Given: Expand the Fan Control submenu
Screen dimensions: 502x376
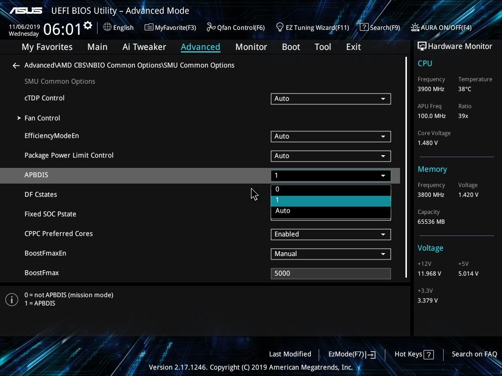Looking at the screenshot, I should pyautogui.click(x=42, y=118).
